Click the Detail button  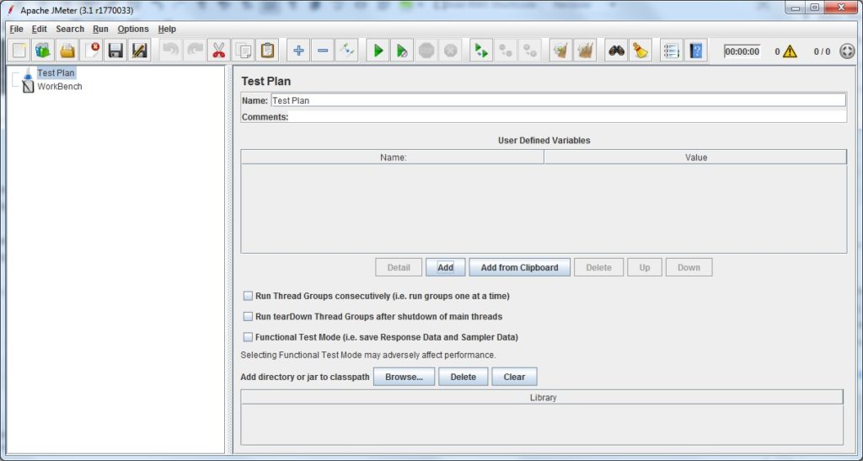click(399, 267)
